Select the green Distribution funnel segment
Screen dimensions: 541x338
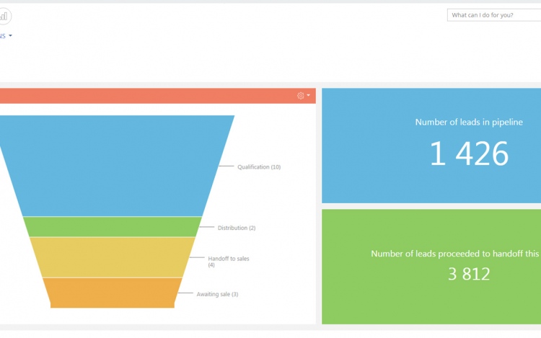click(x=112, y=227)
